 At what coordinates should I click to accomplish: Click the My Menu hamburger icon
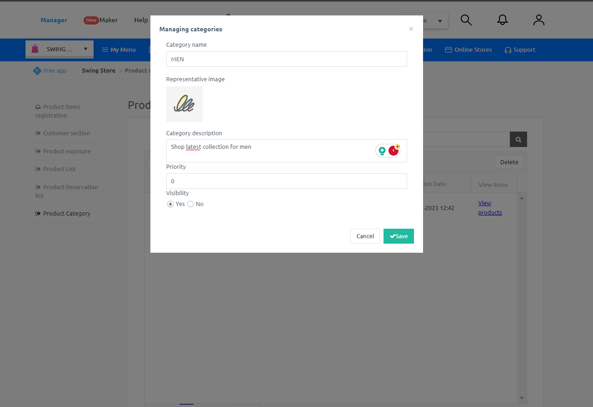tap(105, 49)
